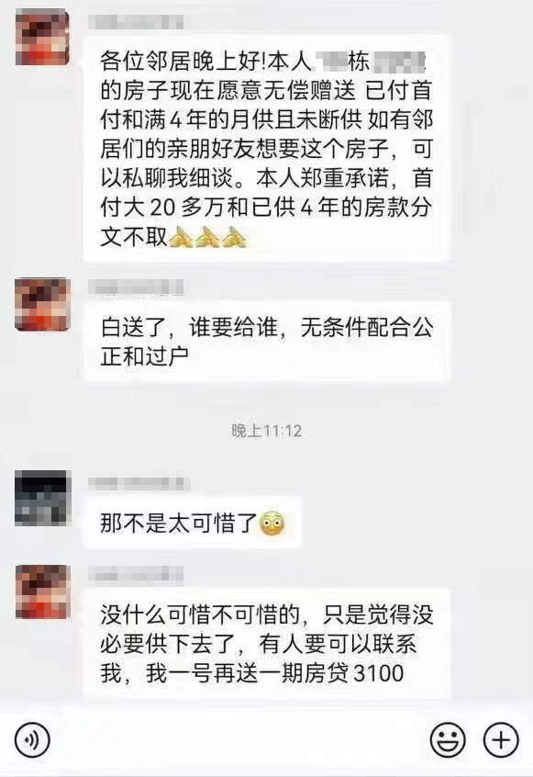Tap the praying hands emojis in first message
Image resolution: width=533 pixels, height=777 pixels.
tap(207, 237)
